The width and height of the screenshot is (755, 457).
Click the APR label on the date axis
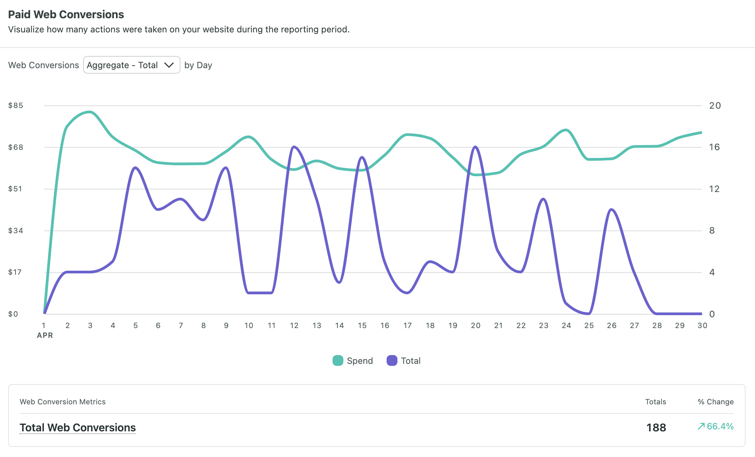tap(45, 335)
